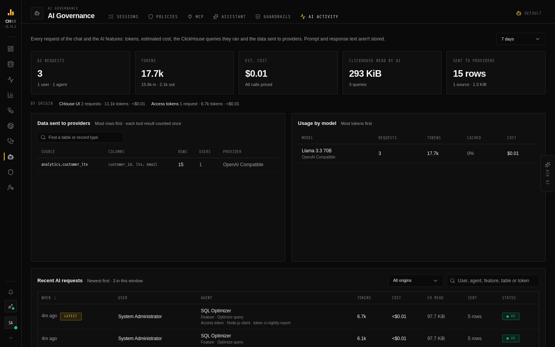The width and height of the screenshot is (555, 347).
Task: Click the Llama 3.3 70B model row
Action: point(418,153)
